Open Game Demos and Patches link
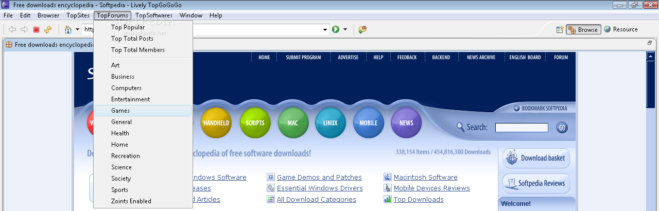This screenshot has width=659, height=211. 319,178
